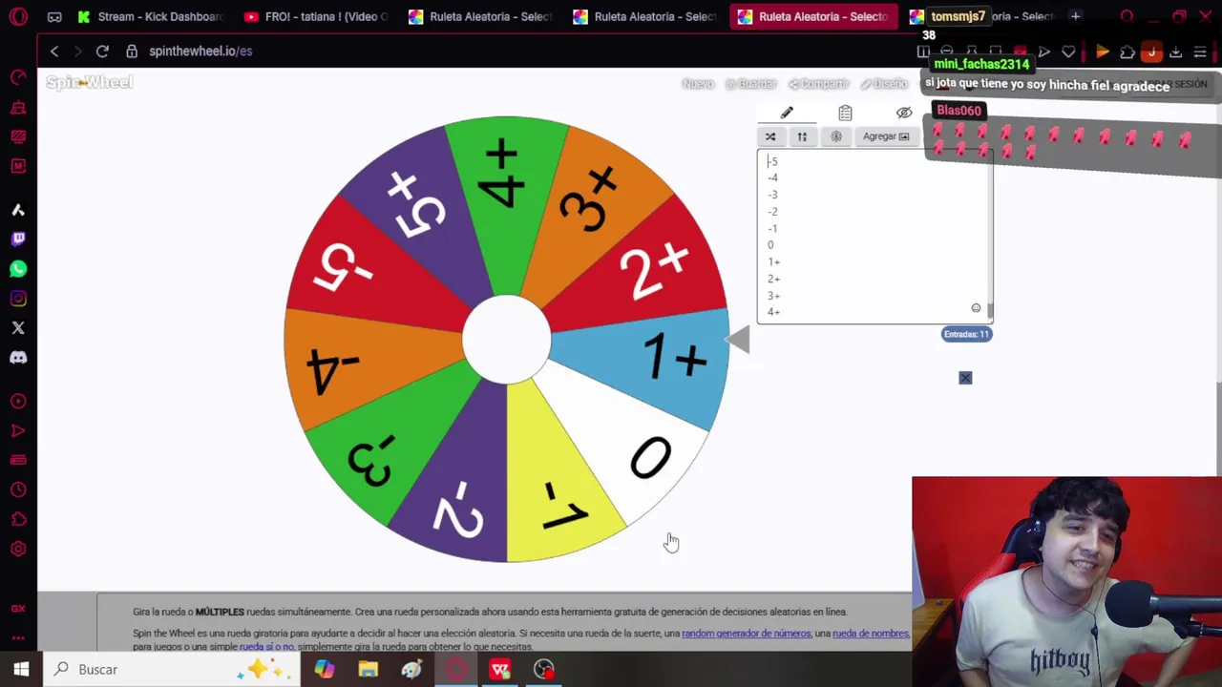Switch to the clipboard results tab
This screenshot has height=687, width=1222.
click(845, 114)
